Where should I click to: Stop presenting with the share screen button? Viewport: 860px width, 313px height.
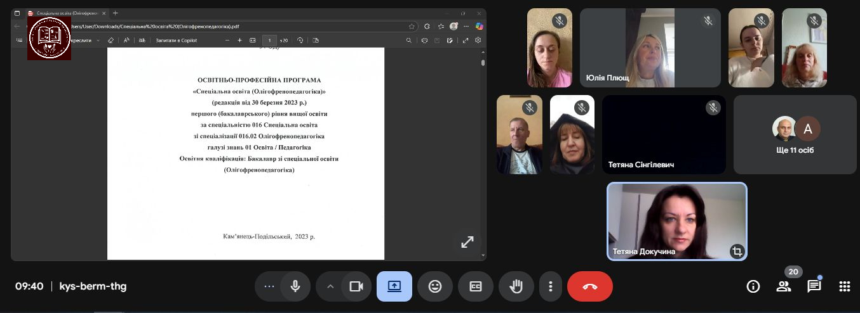click(x=394, y=286)
